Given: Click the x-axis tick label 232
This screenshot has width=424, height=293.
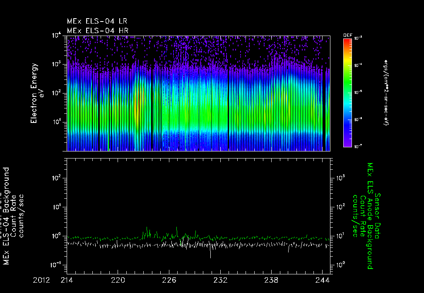Looking at the screenshot, I should (220, 280).
